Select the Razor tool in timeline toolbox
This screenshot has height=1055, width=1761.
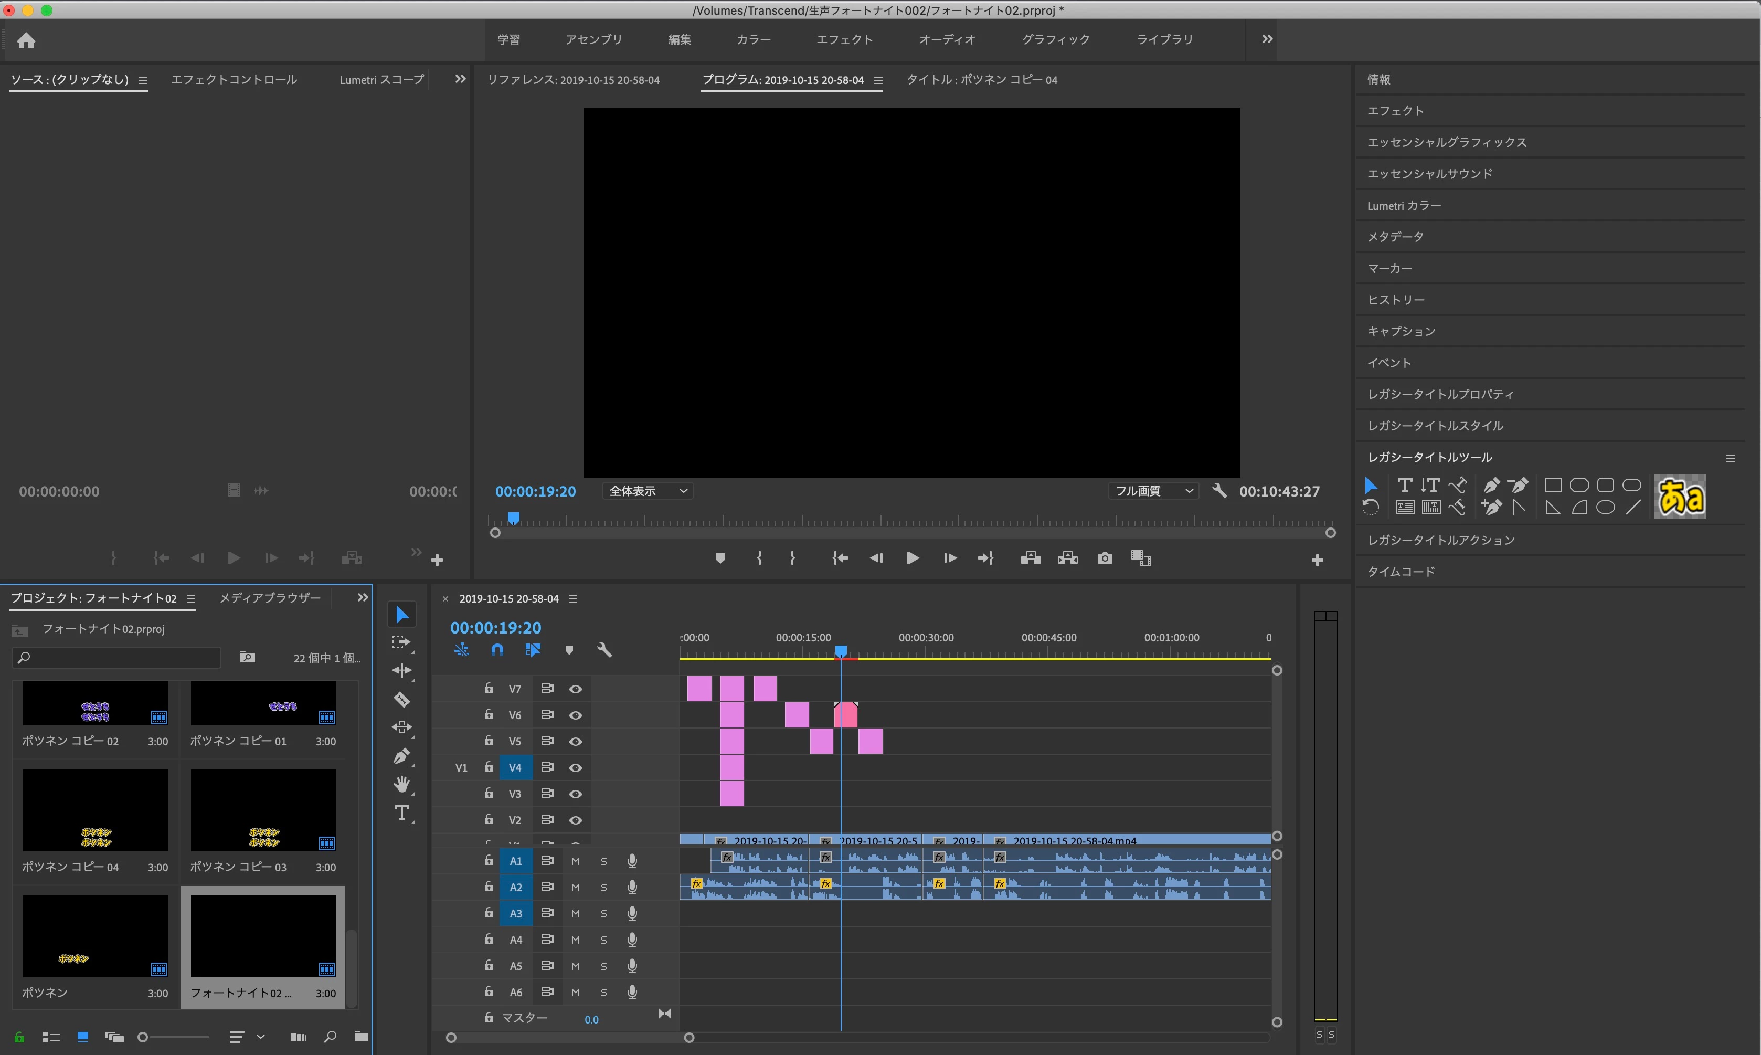pos(401,700)
